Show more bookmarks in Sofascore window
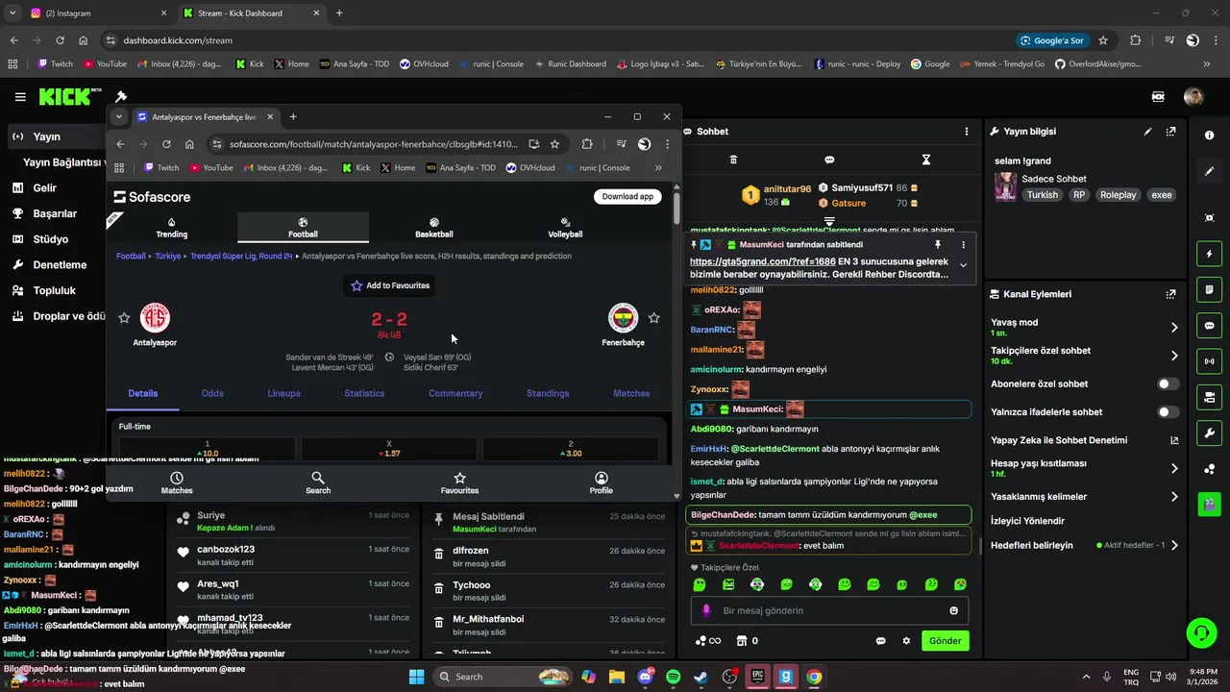Image resolution: width=1230 pixels, height=692 pixels. click(x=658, y=167)
